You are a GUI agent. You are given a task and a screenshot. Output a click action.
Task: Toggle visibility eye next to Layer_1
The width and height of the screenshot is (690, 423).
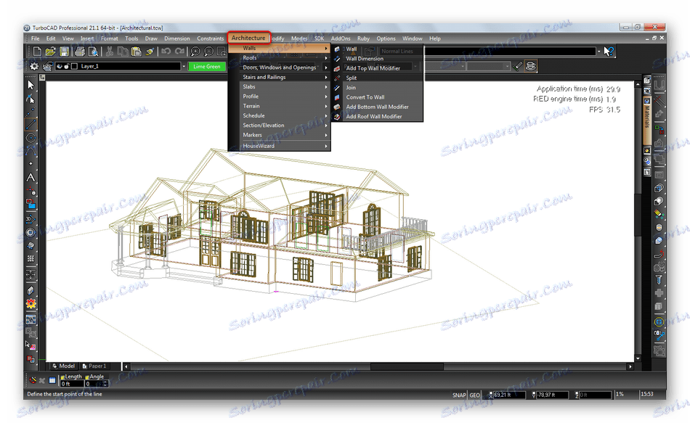point(59,65)
